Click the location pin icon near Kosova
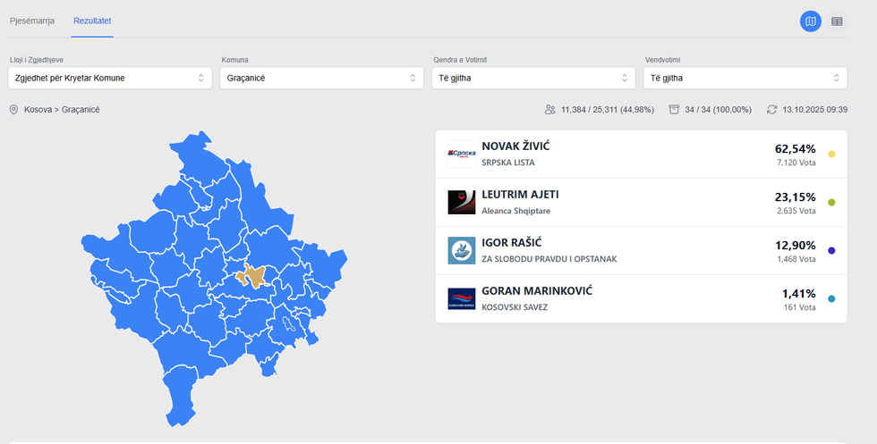Screen dimensions: 877x444 (13, 109)
